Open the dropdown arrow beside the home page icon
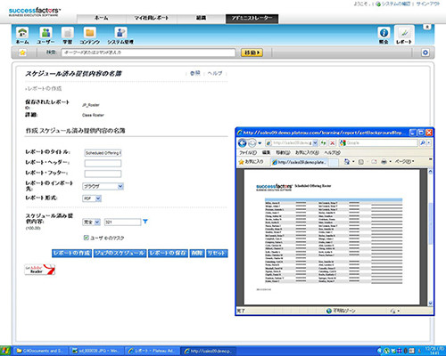446x356 pixels. tap(353, 162)
